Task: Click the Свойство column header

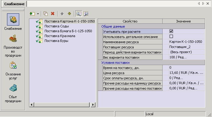Action: [130, 21]
